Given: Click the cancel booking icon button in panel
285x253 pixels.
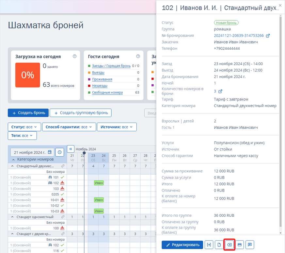Looking at the screenshot, I should tap(230, 245).
